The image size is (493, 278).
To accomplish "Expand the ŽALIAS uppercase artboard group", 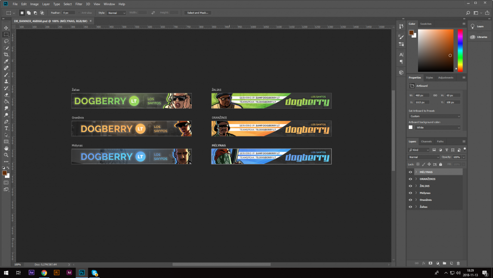I will tap(416, 186).
